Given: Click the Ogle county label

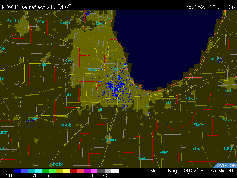Looking at the screenshot, I should point(3,49).
